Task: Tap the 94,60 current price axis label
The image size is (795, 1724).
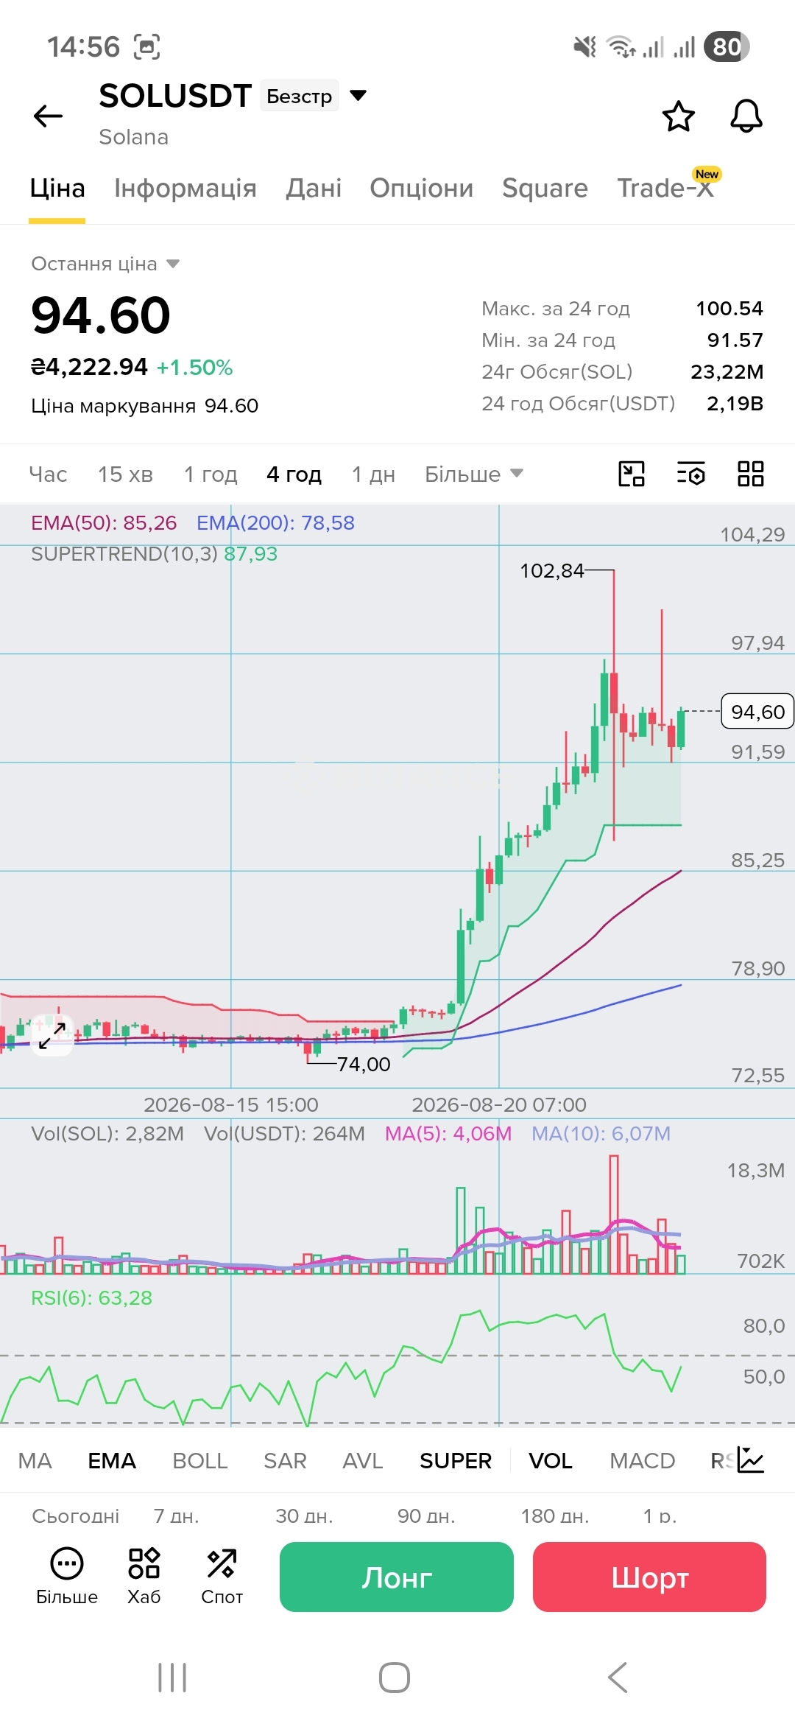Action: pyautogui.click(x=757, y=711)
